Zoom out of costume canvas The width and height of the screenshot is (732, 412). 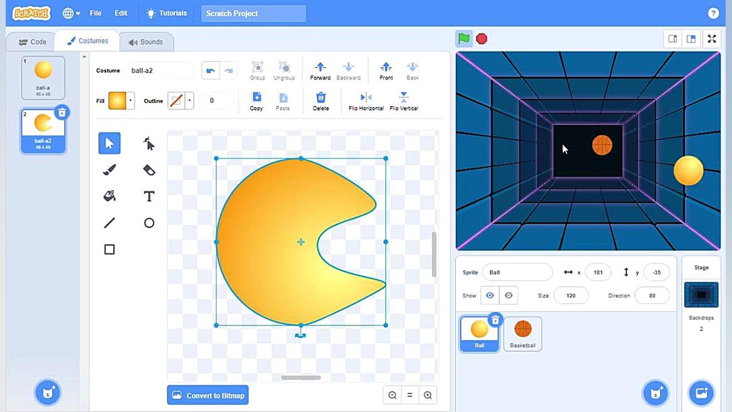pyautogui.click(x=392, y=395)
